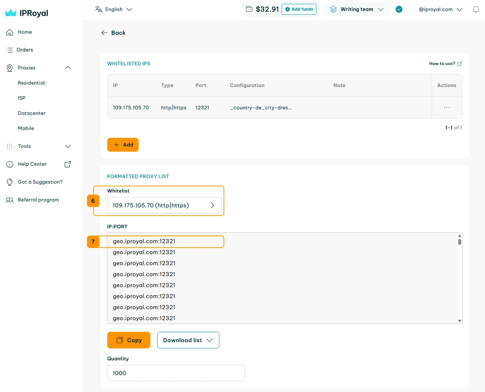
Task: Select Residential proxies
Action: pyautogui.click(x=31, y=83)
